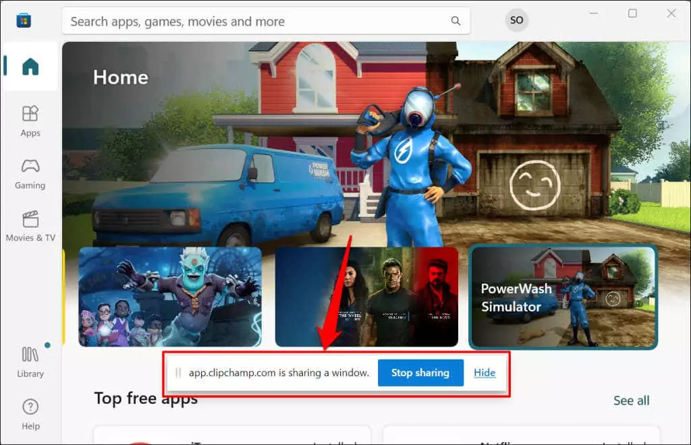Viewport: 691px width, 445px height.
Task: Click the Home heading on hero banner
Action: [121, 78]
